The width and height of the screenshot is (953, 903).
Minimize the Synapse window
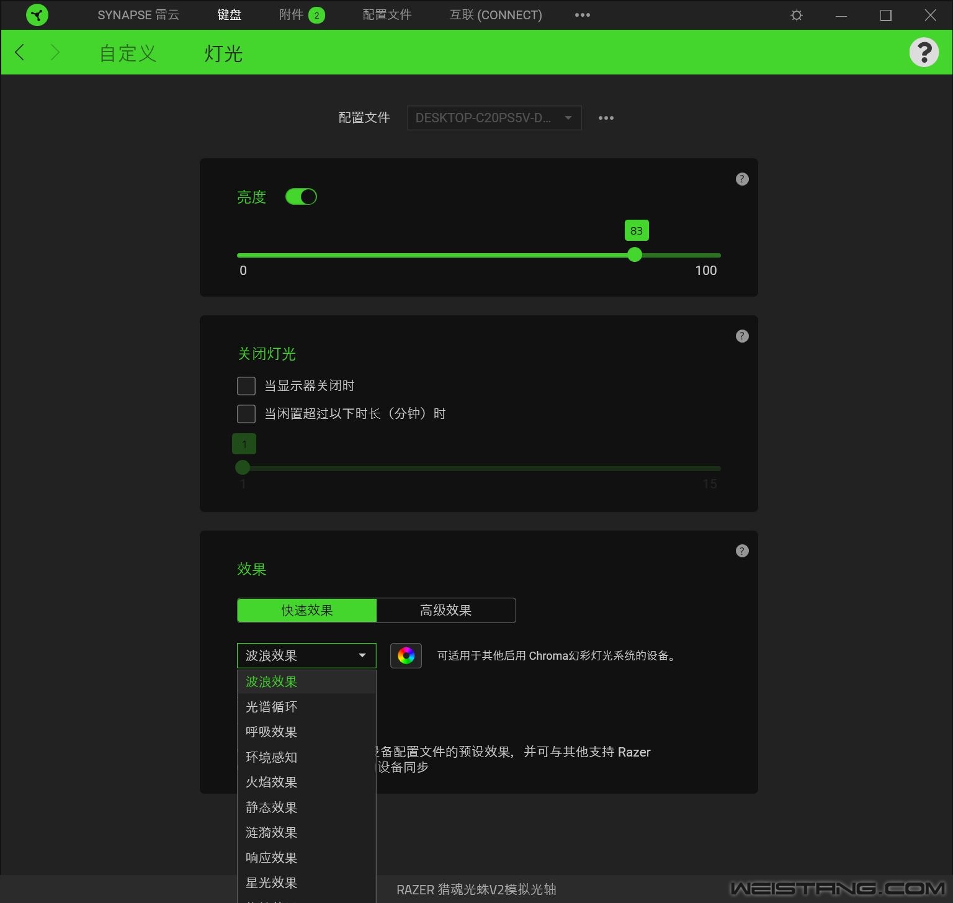click(x=841, y=16)
